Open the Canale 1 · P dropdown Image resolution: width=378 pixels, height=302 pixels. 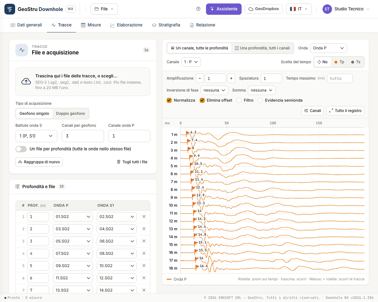click(191, 62)
